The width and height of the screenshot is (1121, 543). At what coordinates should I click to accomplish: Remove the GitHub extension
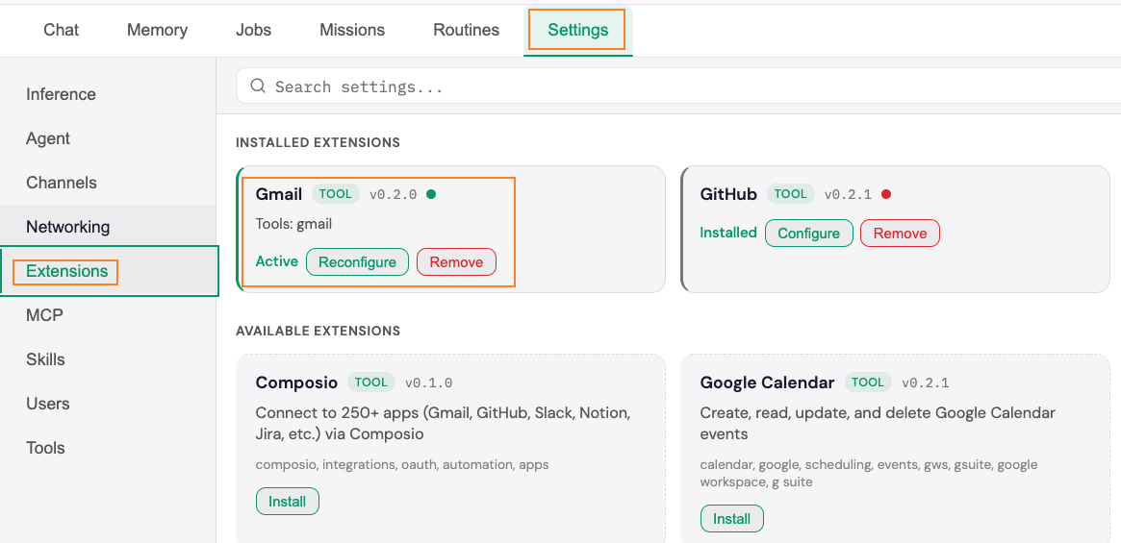900,234
